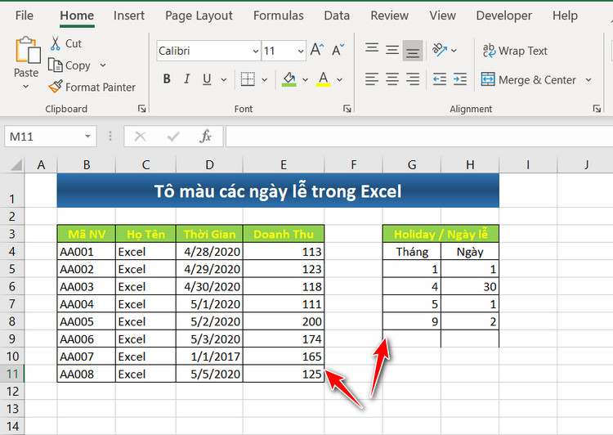Align text right icon
This screenshot has width=613, height=435.
tap(413, 79)
